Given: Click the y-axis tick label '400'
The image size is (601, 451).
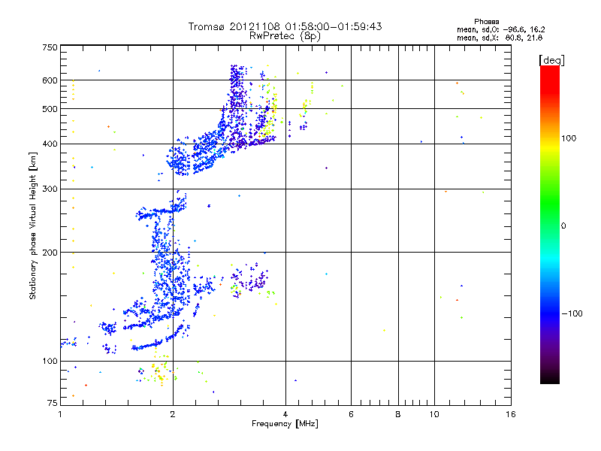Looking at the screenshot, I should coord(50,144).
